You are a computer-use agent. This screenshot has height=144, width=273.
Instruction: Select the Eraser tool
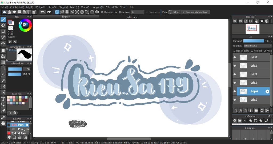3,25
